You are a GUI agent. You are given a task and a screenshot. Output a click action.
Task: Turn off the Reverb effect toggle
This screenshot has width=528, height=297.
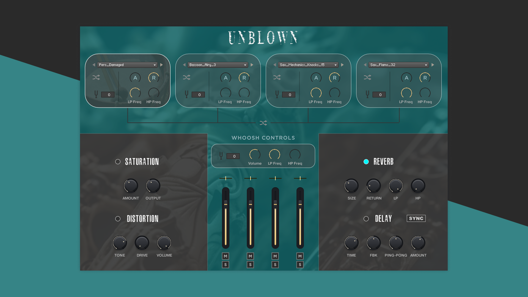point(366,162)
